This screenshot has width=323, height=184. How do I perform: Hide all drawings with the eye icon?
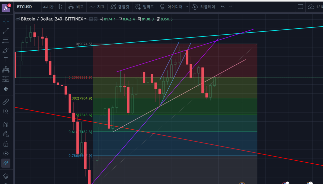tap(6, 154)
